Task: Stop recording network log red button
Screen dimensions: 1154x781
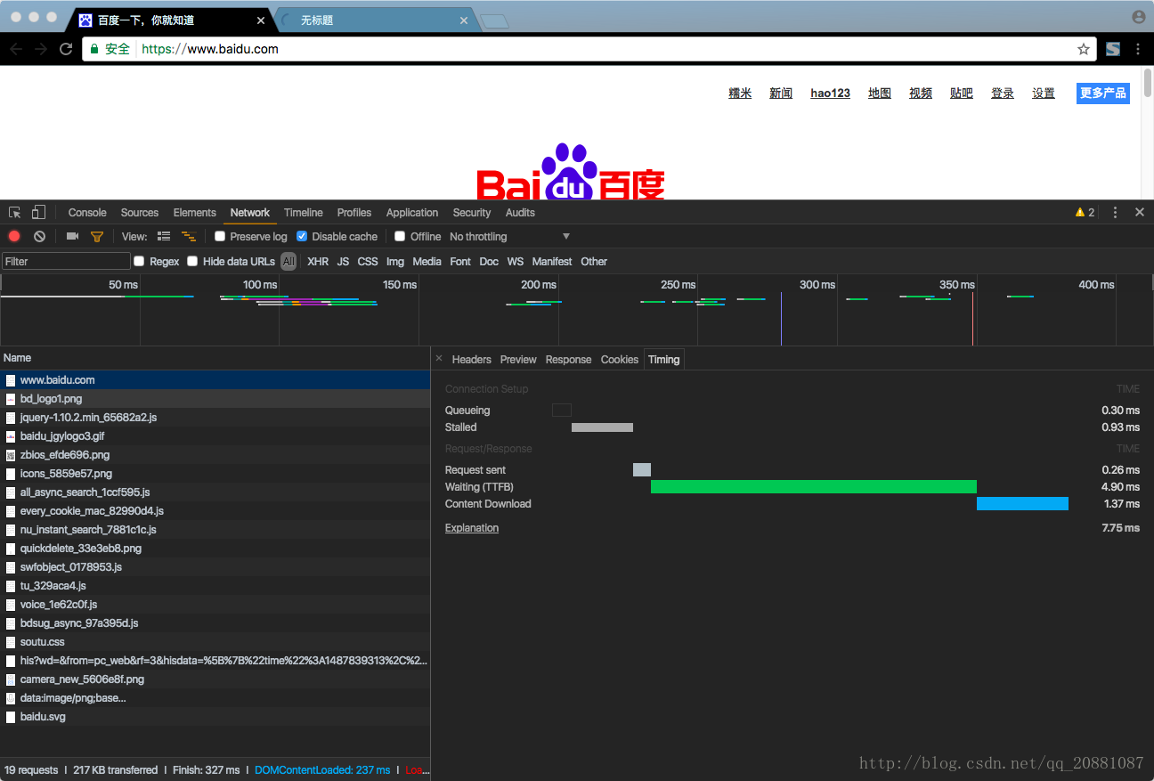Action: click(14, 236)
